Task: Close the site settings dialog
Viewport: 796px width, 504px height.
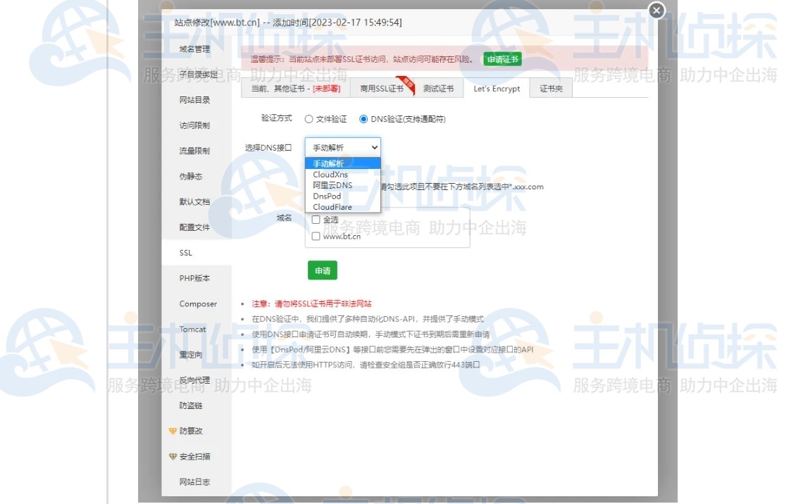Action: pyautogui.click(x=656, y=11)
